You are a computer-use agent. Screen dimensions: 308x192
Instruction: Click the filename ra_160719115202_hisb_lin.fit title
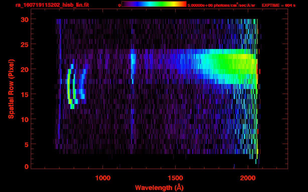pyautogui.click(x=52, y=5)
